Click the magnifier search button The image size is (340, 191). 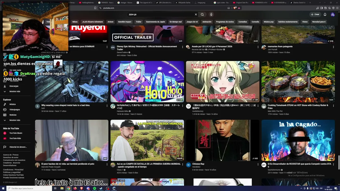pyautogui.click(x=202, y=14)
